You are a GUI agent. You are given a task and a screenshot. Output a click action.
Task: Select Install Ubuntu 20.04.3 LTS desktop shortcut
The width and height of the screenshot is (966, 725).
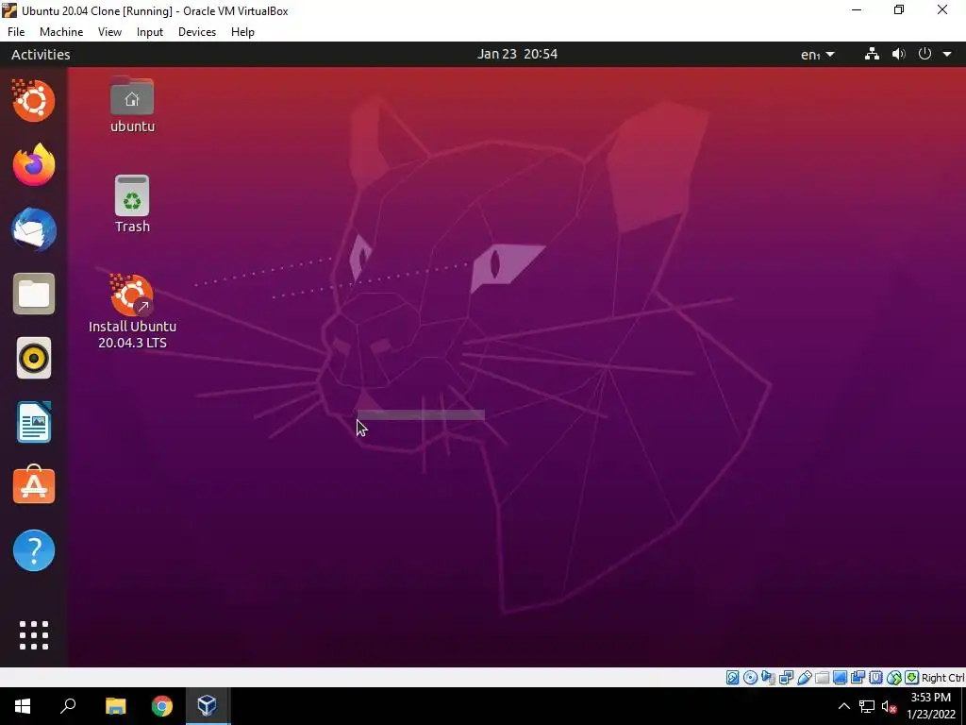pos(132,312)
